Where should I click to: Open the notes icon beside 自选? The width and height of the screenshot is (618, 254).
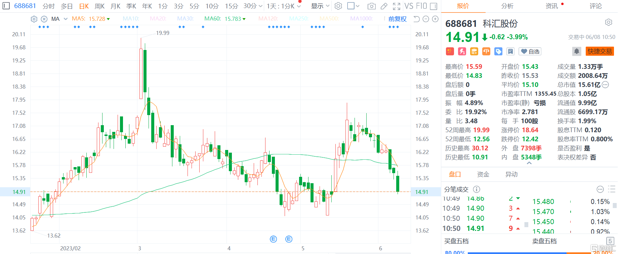(510, 51)
